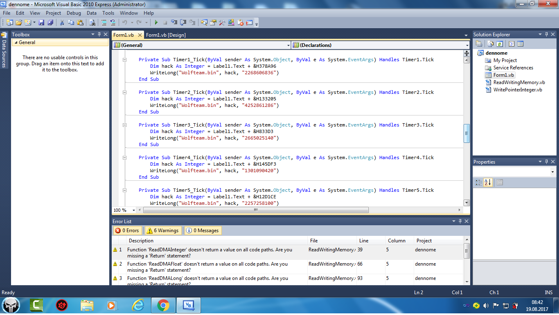Click the Cut scissors icon

point(62,22)
